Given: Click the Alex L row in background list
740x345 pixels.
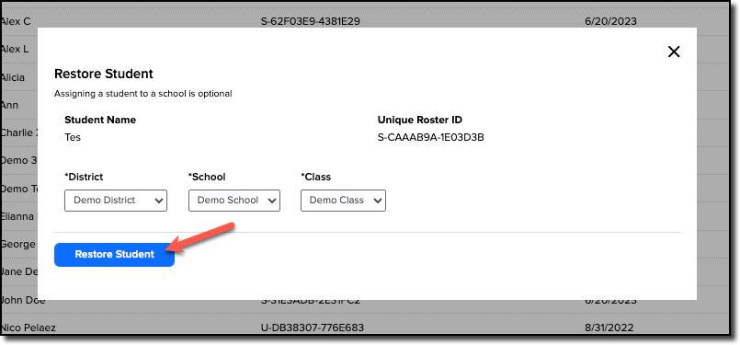Looking at the screenshot, I should (14, 49).
